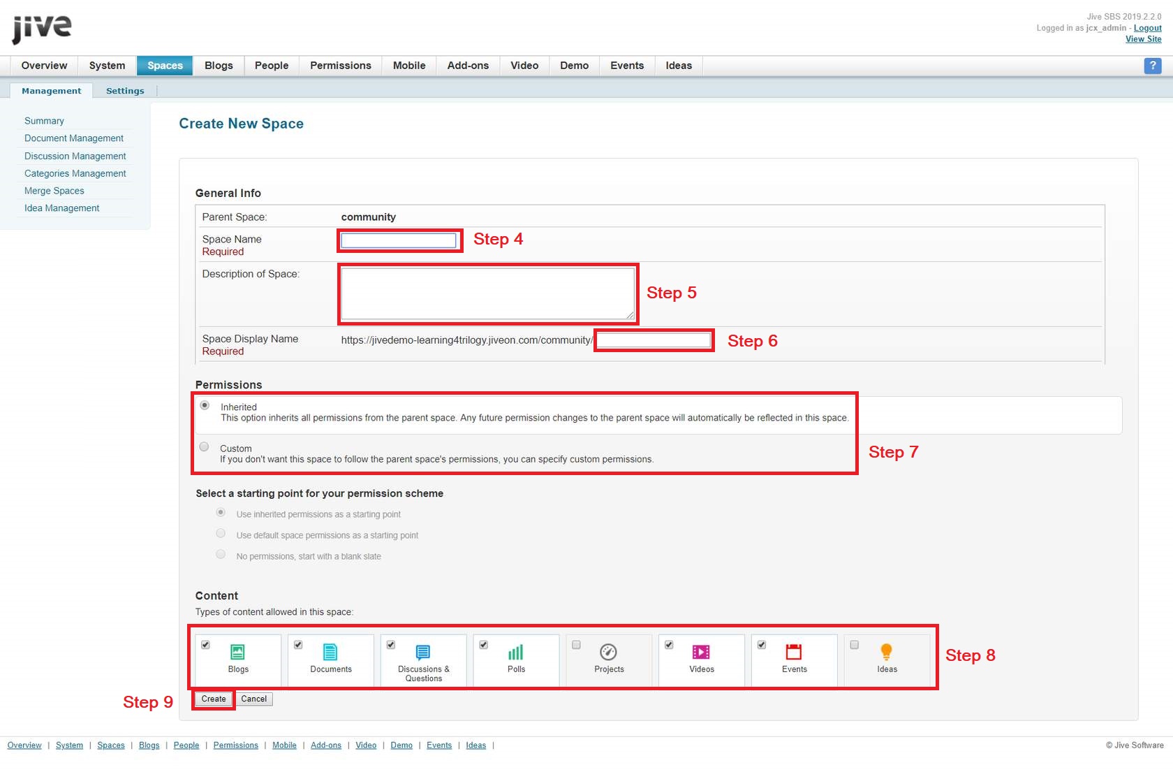This screenshot has width=1173, height=772.
Task: Enable the Projects checkbox
Action: click(576, 645)
